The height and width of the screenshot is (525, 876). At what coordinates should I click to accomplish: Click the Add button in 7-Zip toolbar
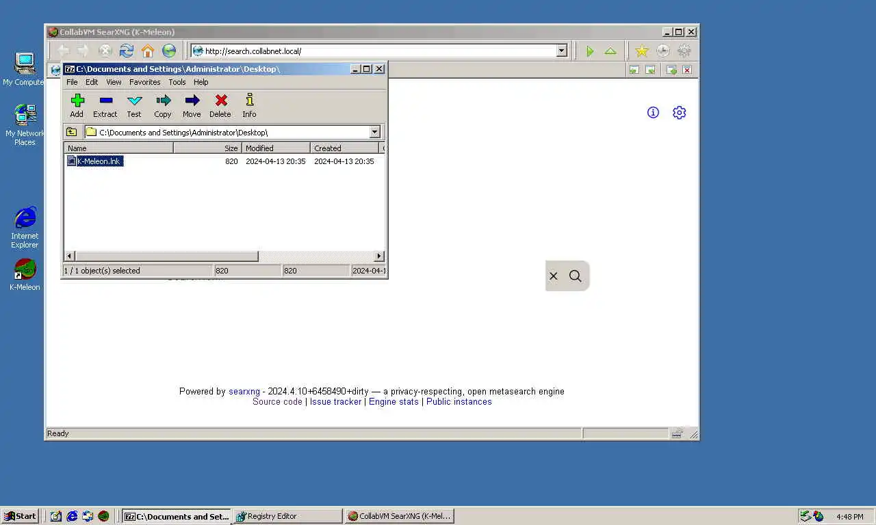77,105
